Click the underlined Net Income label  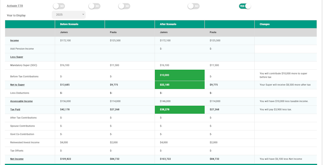(17, 159)
